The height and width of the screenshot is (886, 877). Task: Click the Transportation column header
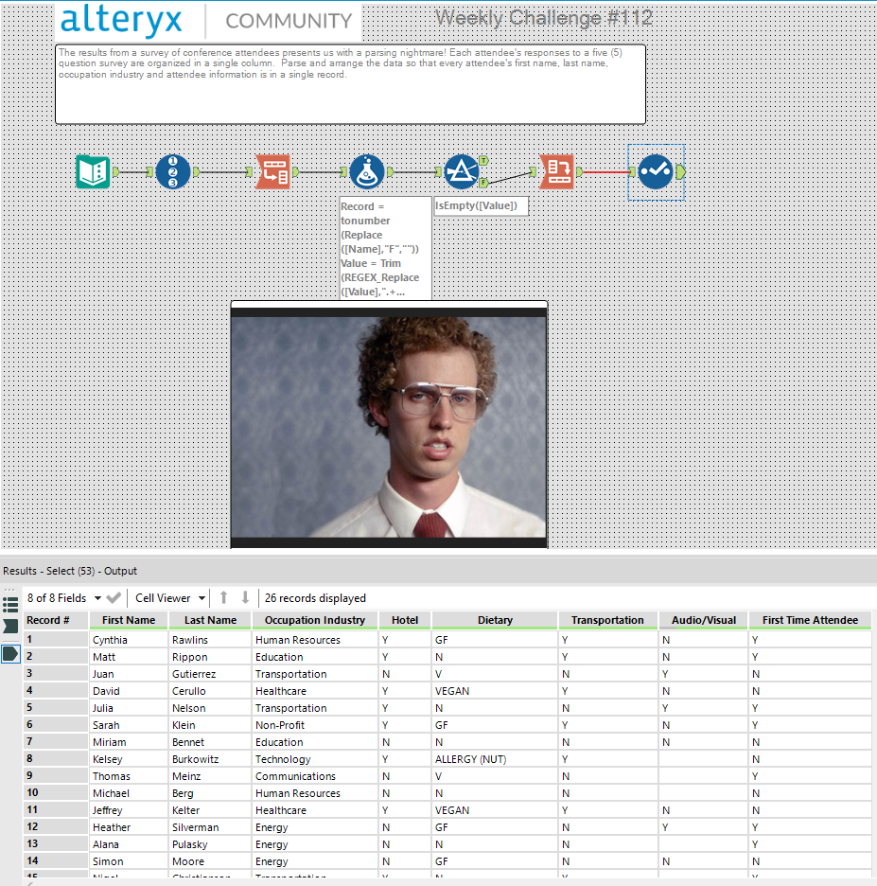pyautogui.click(x=607, y=620)
